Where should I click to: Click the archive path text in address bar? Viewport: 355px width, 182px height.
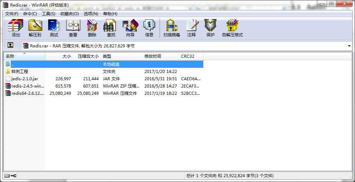82,46
